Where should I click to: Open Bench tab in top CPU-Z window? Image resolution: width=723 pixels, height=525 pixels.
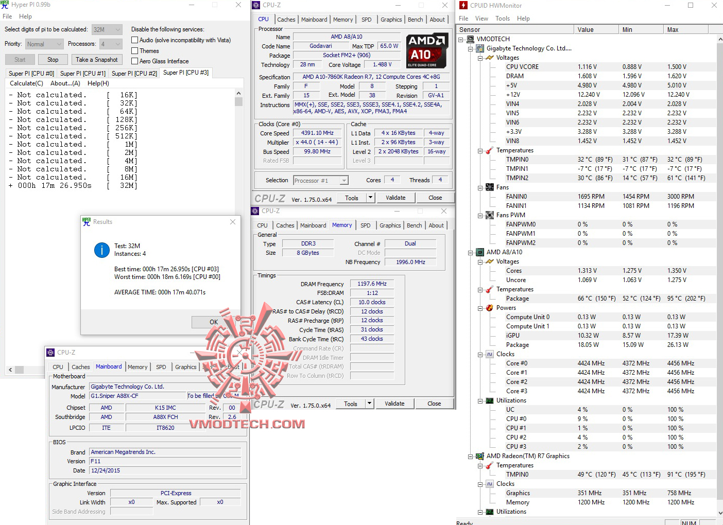[x=415, y=20]
